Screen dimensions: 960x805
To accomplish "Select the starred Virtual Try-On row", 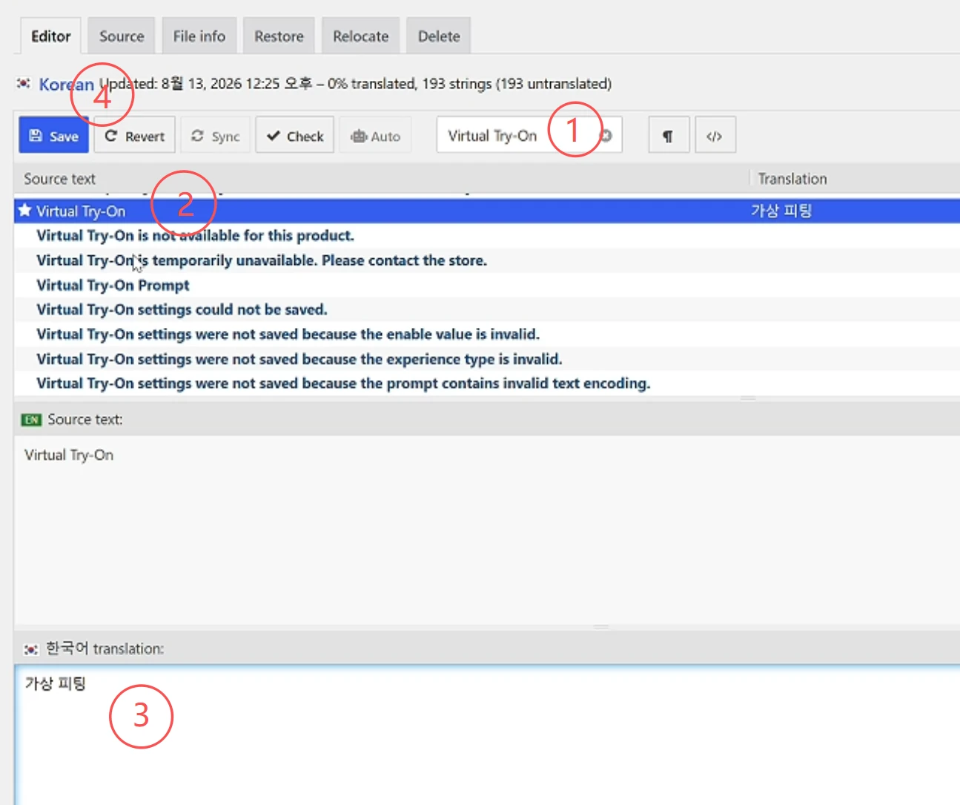I will (487, 211).
